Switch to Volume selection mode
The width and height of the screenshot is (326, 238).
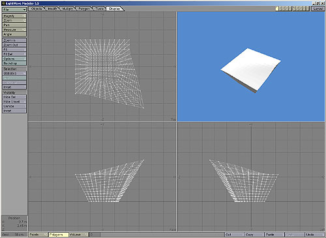pyautogui.click(x=78, y=235)
